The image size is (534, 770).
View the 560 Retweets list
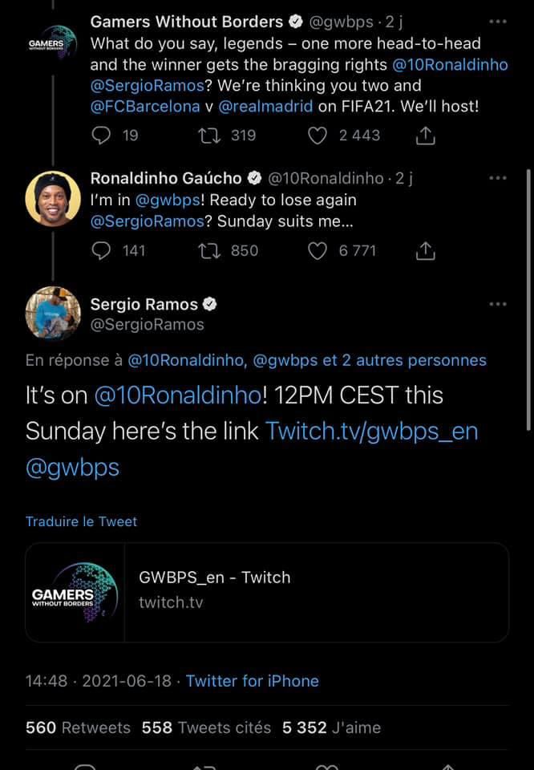pos(78,727)
